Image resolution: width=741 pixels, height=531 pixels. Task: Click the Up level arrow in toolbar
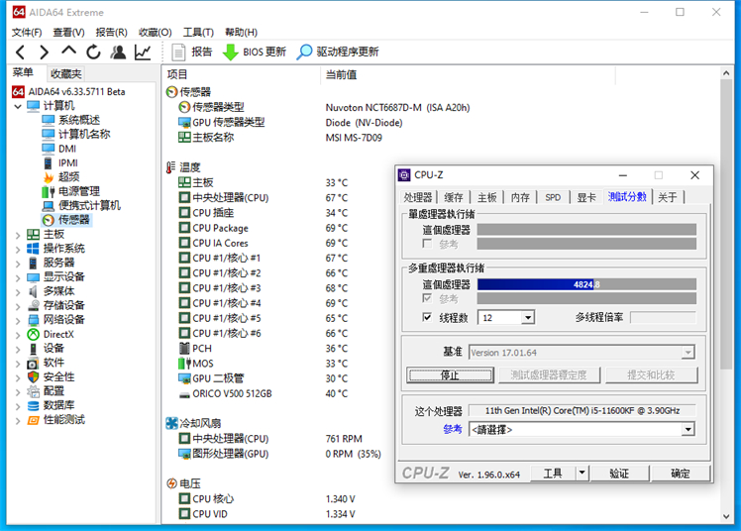pos(69,51)
